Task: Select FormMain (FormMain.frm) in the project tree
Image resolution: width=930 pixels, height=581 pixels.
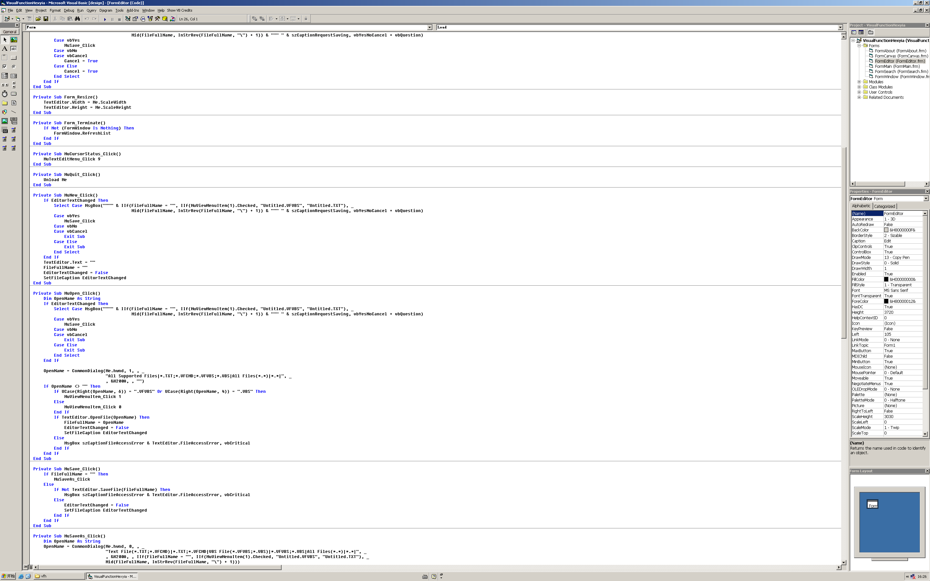Action: click(897, 66)
